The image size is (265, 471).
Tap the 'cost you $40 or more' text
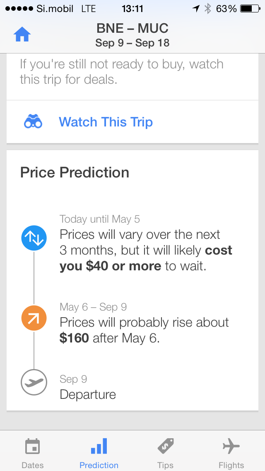point(146,258)
